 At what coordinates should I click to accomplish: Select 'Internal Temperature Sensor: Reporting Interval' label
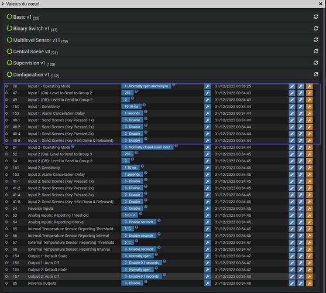68,236
